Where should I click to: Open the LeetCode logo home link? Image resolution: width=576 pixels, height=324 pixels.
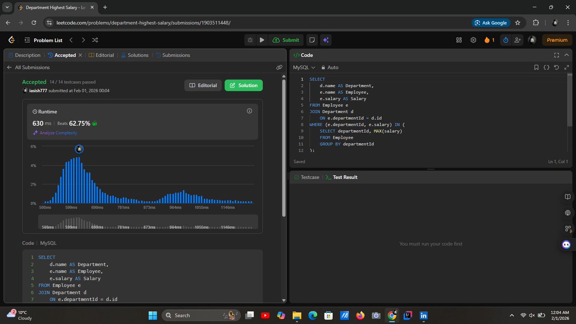[x=12, y=40]
